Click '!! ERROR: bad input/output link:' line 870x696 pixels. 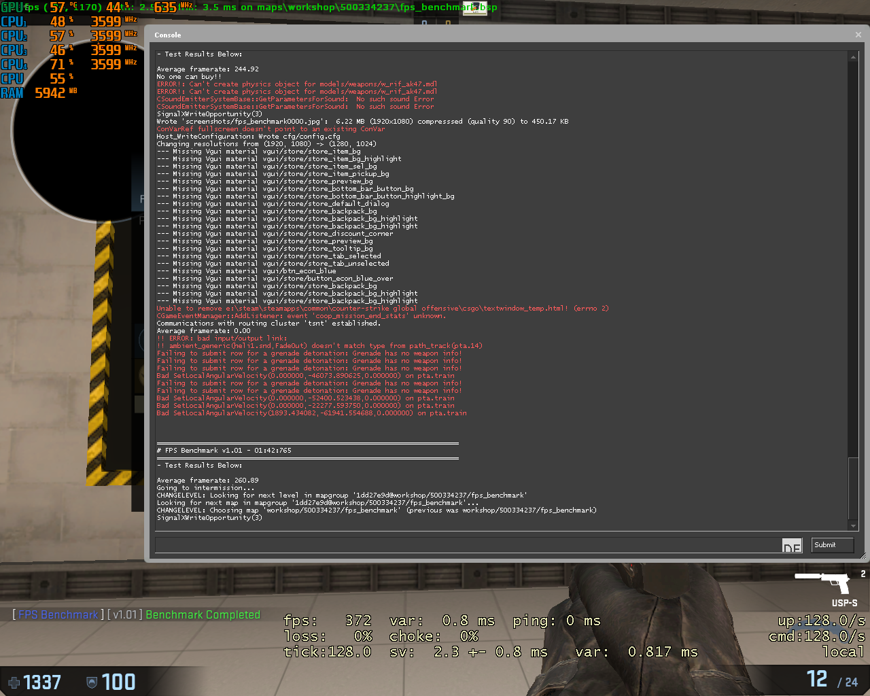222,338
